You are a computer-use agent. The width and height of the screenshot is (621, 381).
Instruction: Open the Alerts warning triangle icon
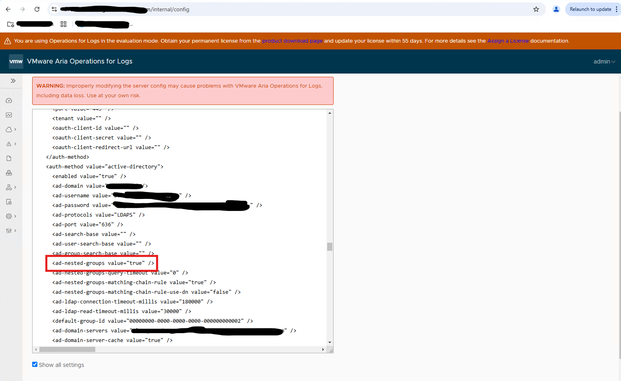[9, 144]
